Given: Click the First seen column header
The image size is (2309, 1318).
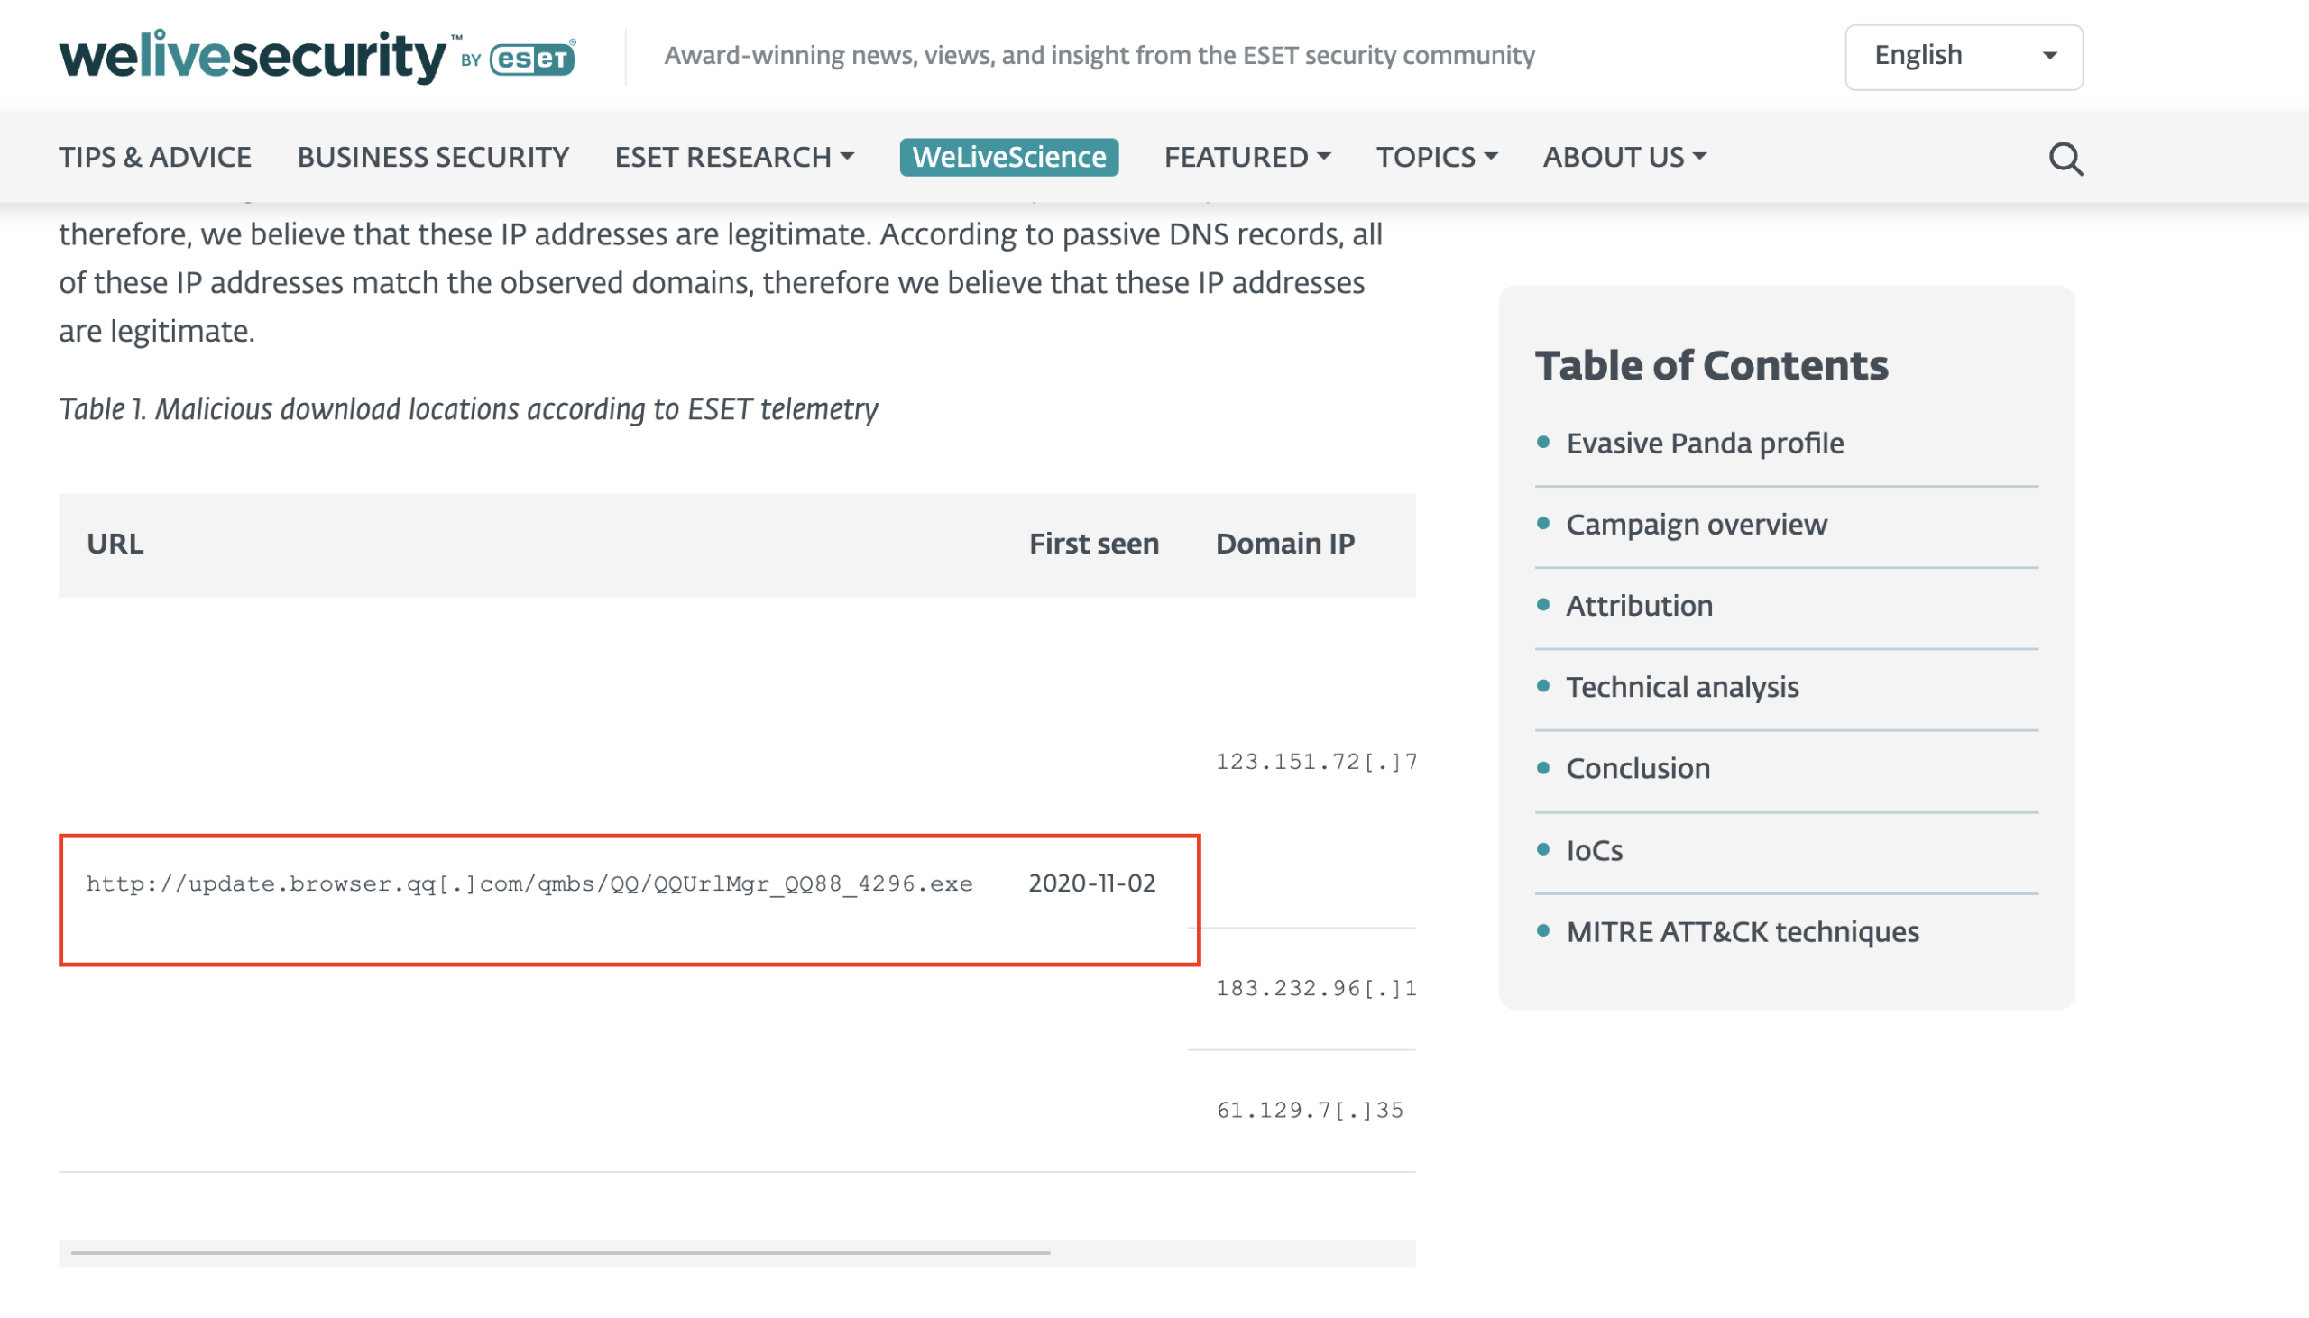Looking at the screenshot, I should [x=1093, y=544].
